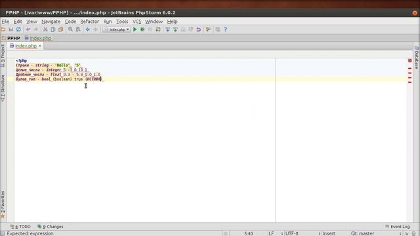Viewport: 420px width, 236px height.
Task: Open the File menu
Action: point(5,22)
